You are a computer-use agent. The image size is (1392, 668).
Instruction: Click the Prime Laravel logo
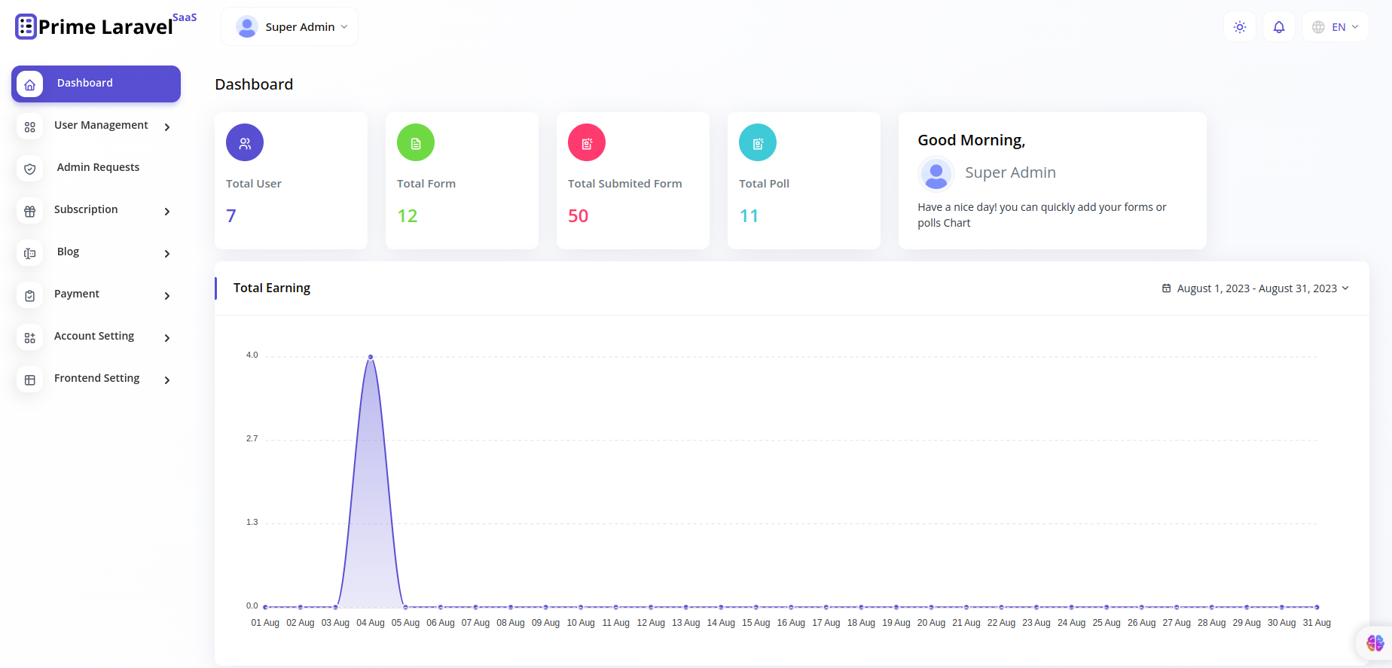(105, 26)
